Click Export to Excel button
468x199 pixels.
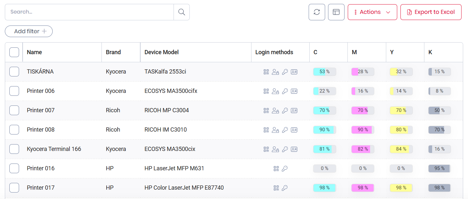[x=431, y=12]
